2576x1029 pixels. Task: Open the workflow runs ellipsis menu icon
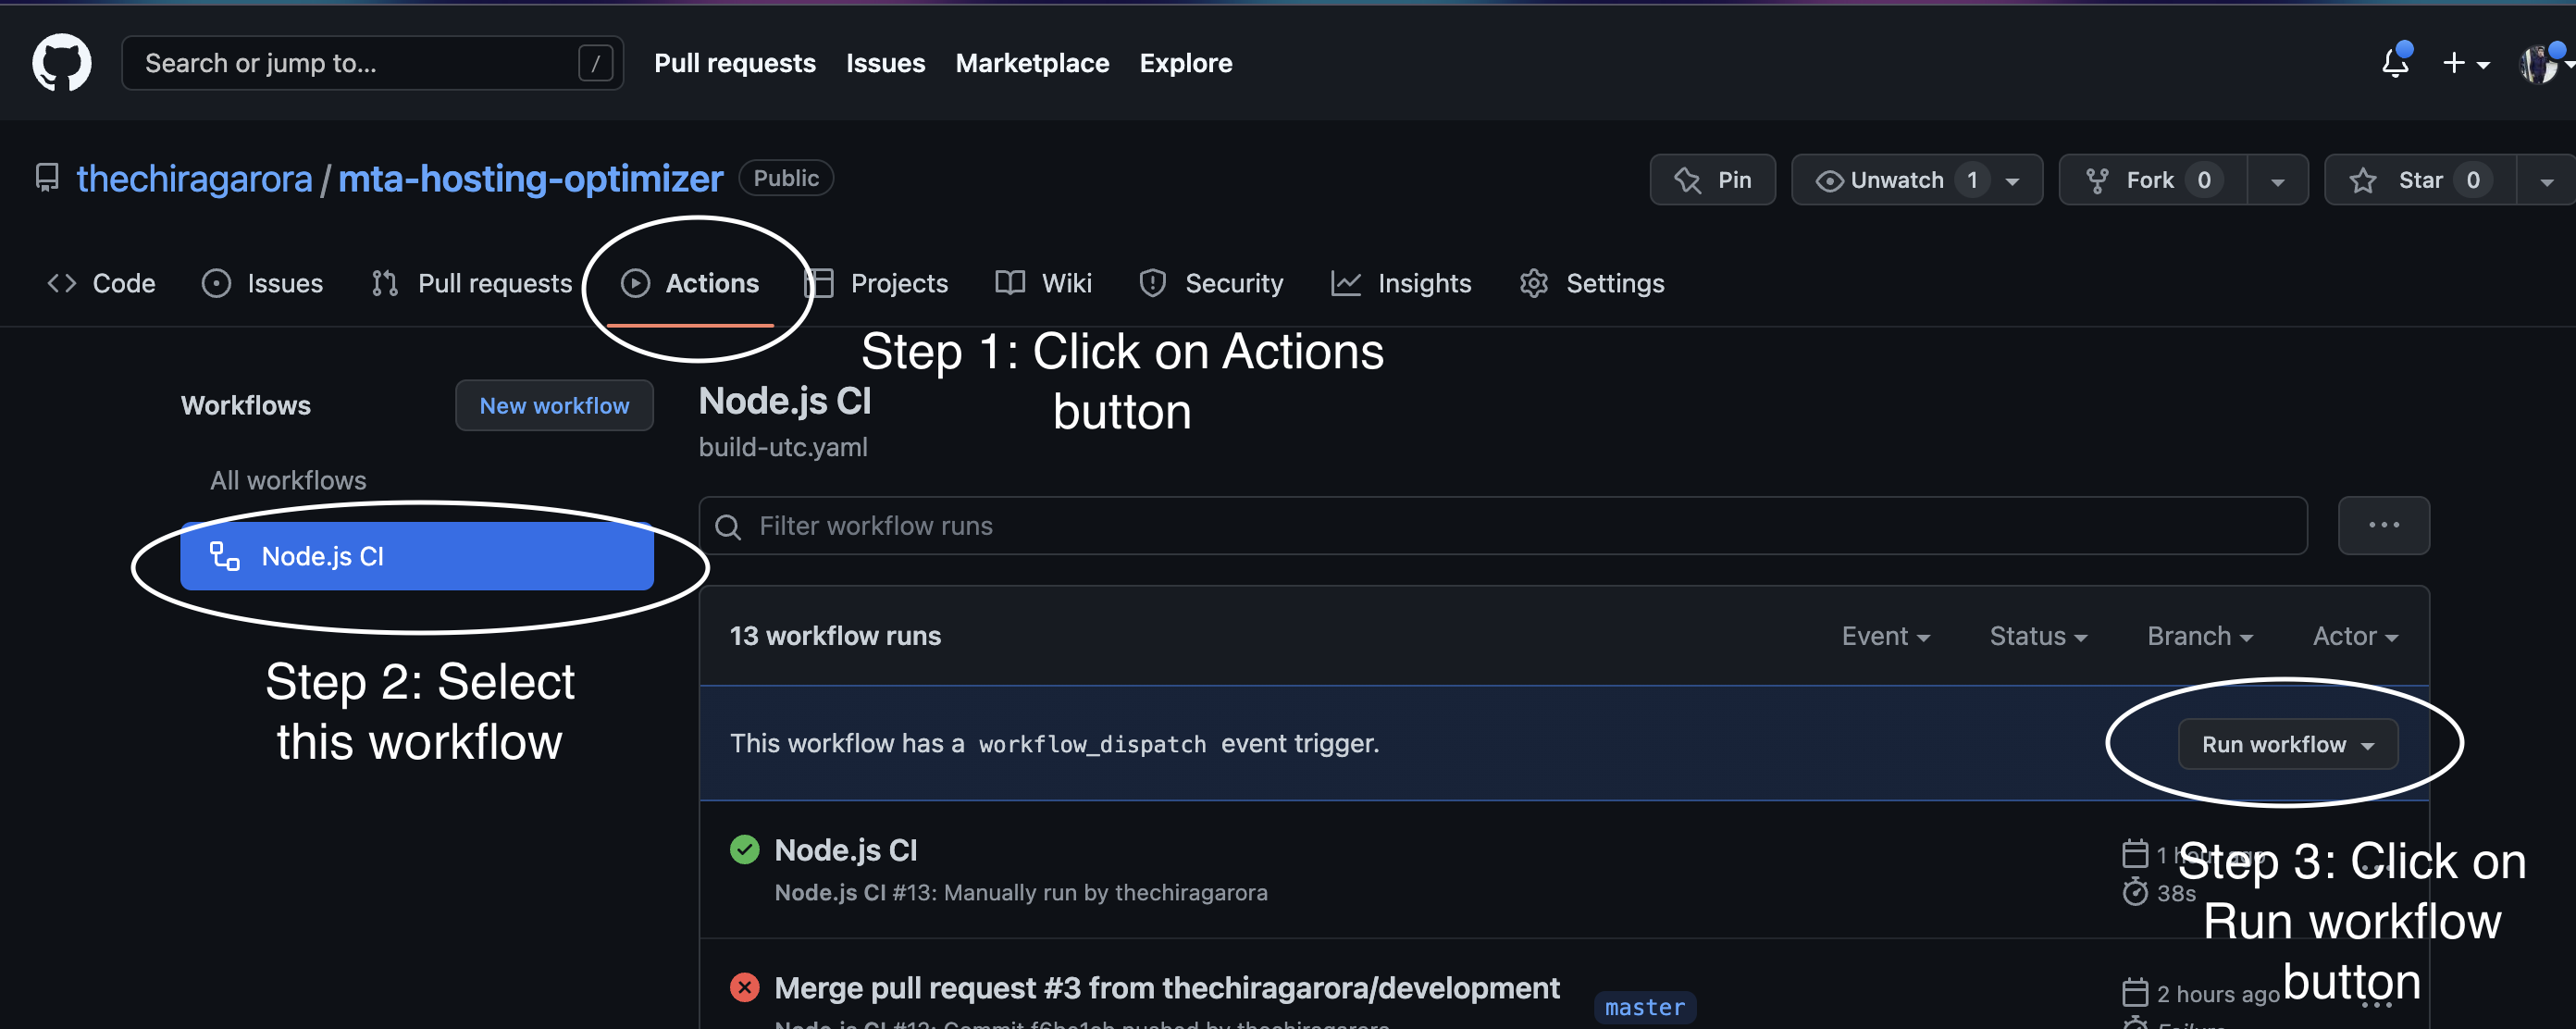coord(2384,525)
